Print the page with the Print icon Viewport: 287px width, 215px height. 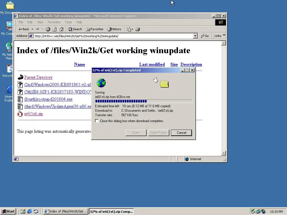pos(138,29)
